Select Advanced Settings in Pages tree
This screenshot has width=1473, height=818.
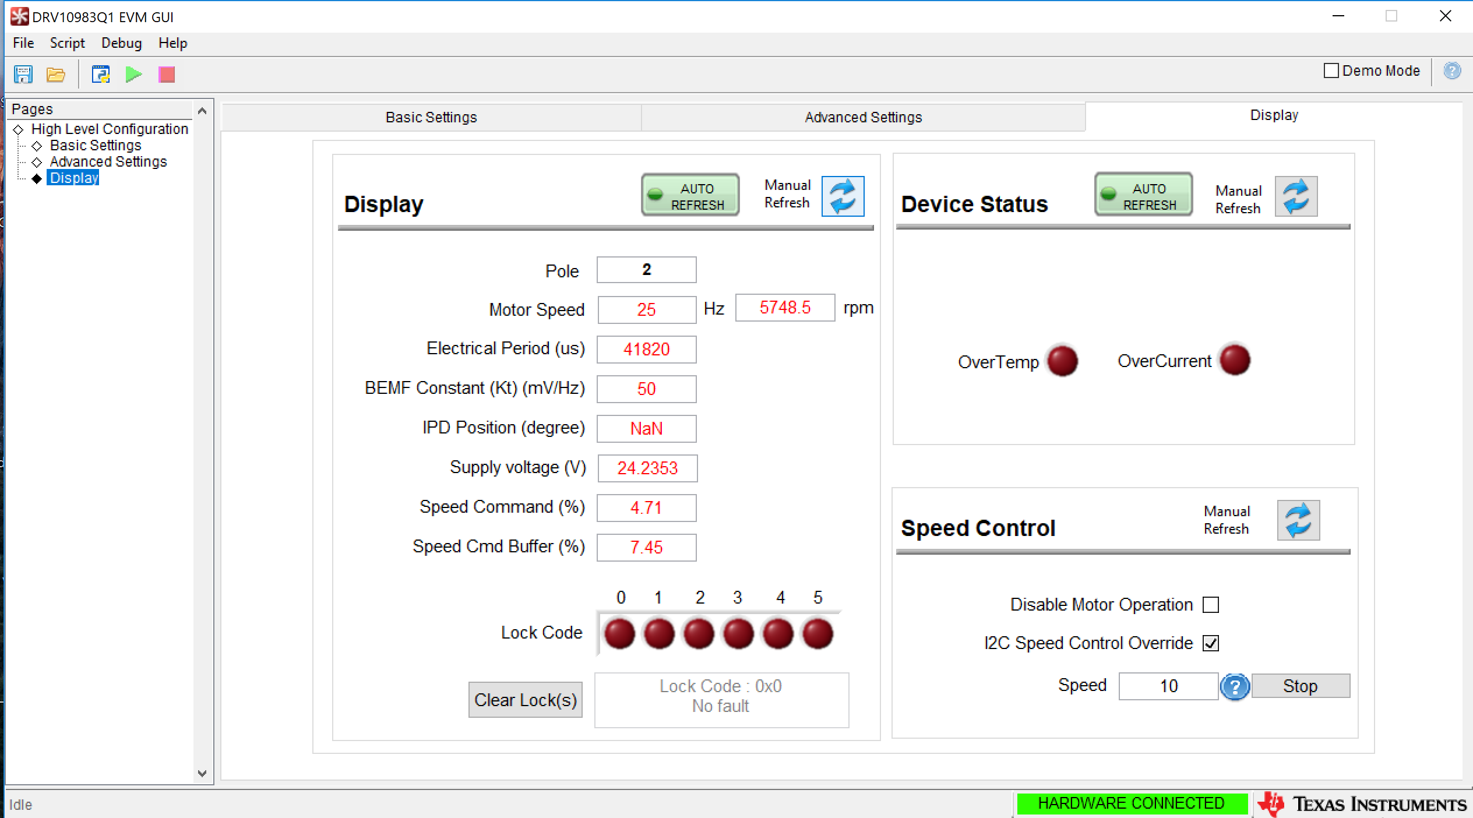108,161
